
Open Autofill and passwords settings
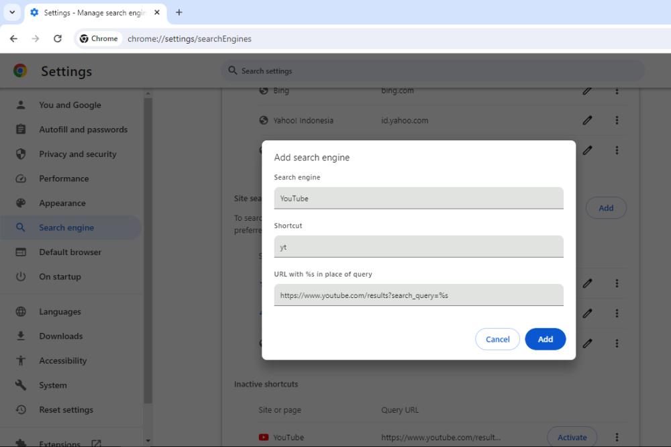pos(70,130)
